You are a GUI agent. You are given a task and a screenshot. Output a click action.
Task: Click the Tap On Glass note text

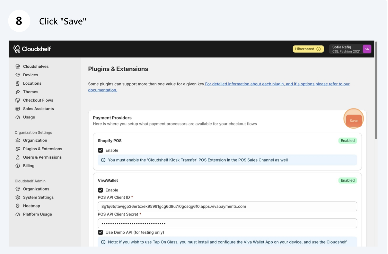[x=227, y=242]
